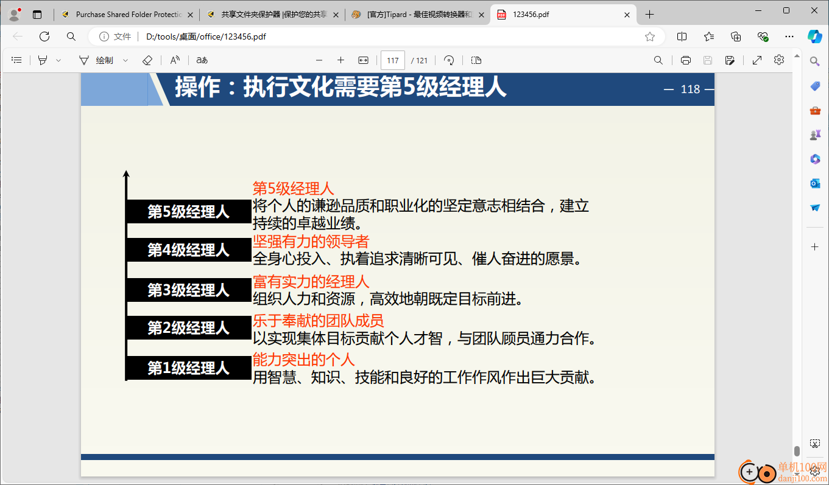
Task: Rotate the PDF page
Action: [449, 60]
